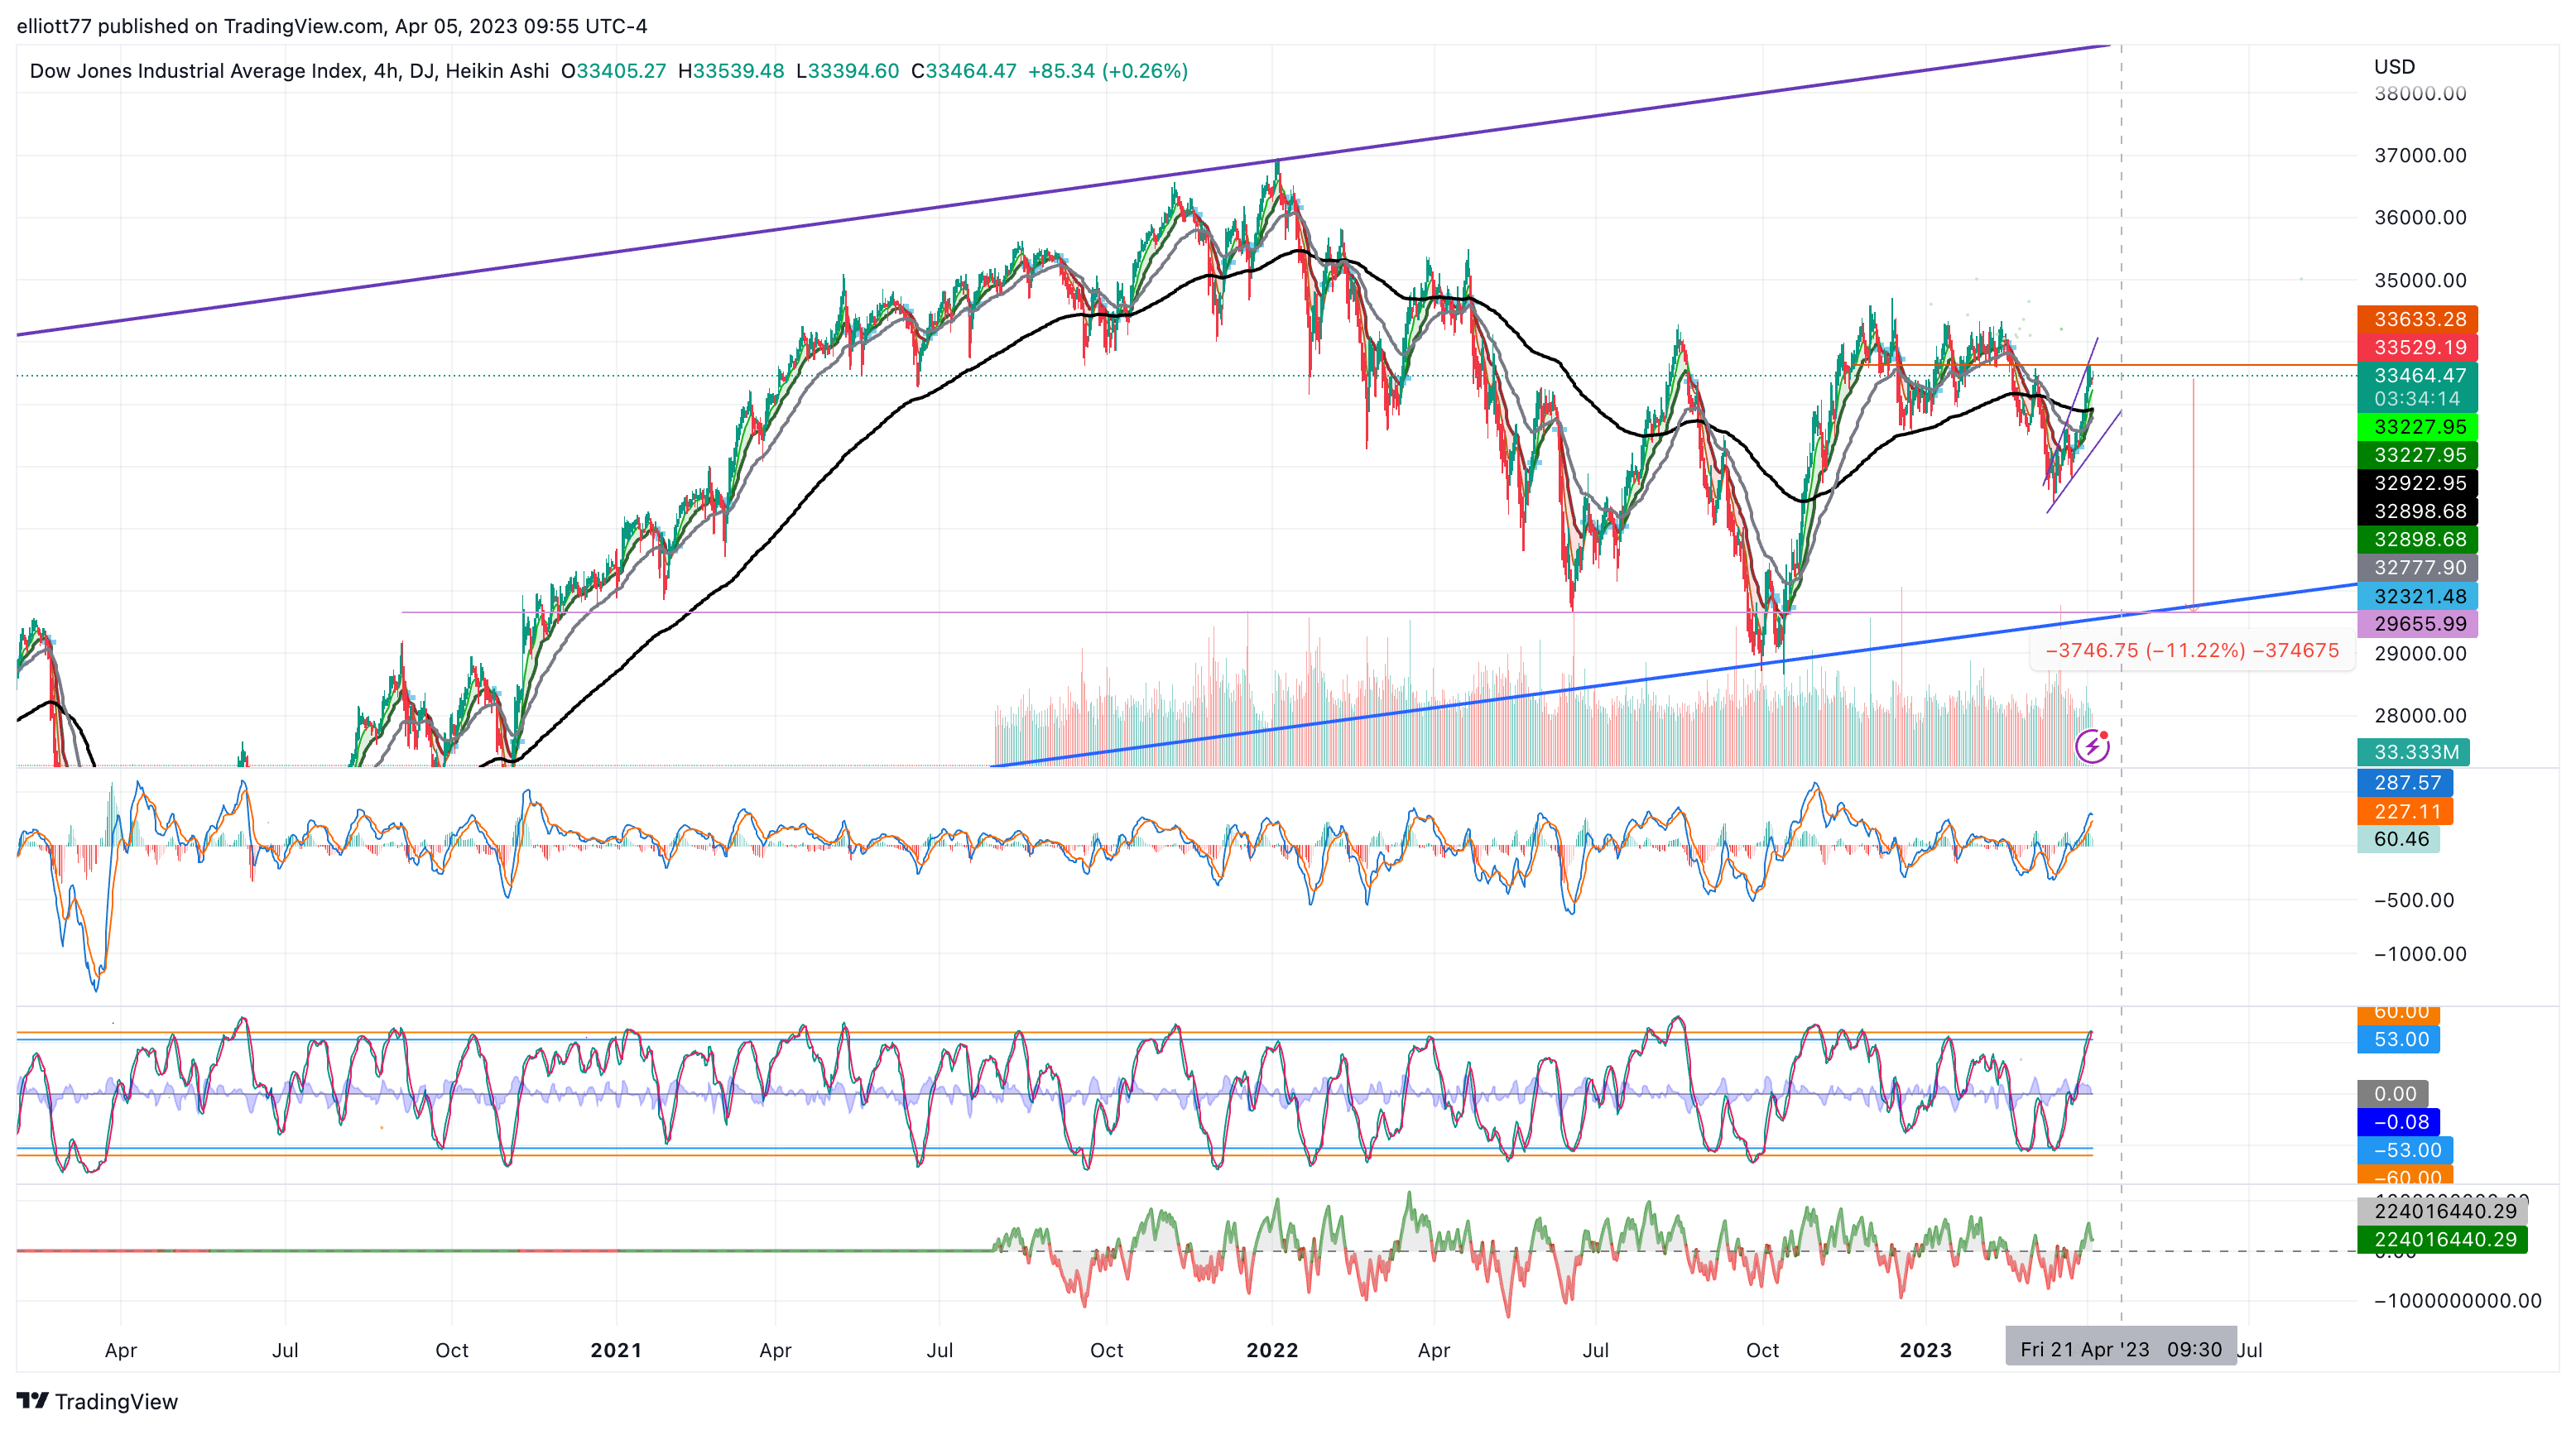Click the high value H33539.48 in header
Viewport: 2576px width, 1430px height.
(x=731, y=71)
